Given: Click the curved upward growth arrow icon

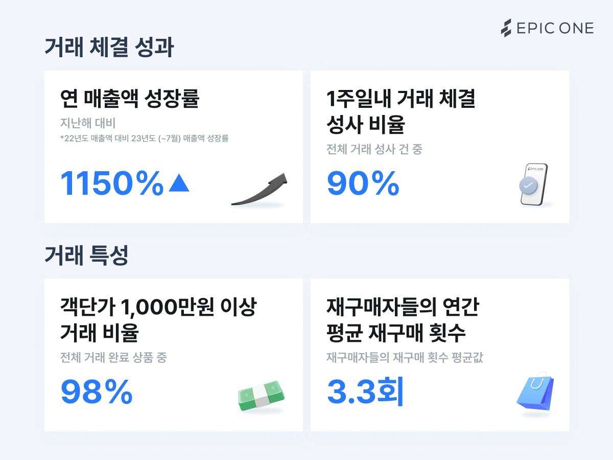Looking at the screenshot, I should [260, 190].
